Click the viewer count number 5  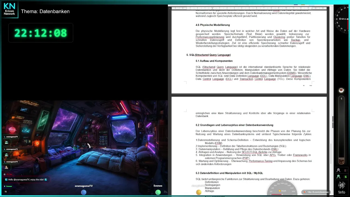346,177
